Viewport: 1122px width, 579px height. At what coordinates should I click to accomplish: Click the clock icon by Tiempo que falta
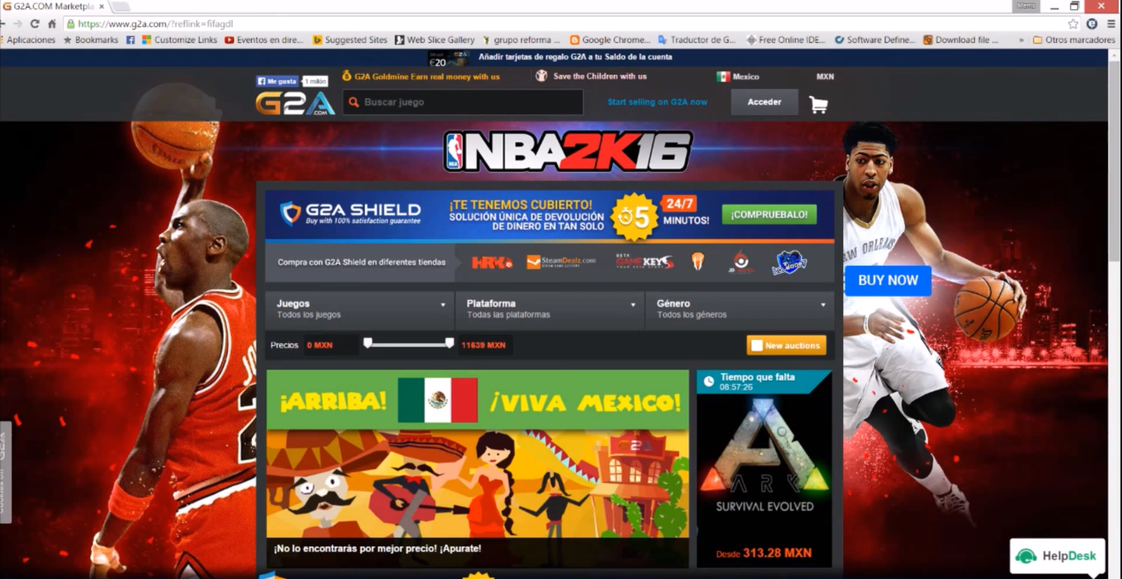click(709, 381)
